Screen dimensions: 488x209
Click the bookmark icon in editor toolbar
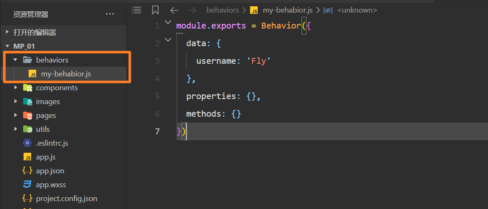coord(155,10)
